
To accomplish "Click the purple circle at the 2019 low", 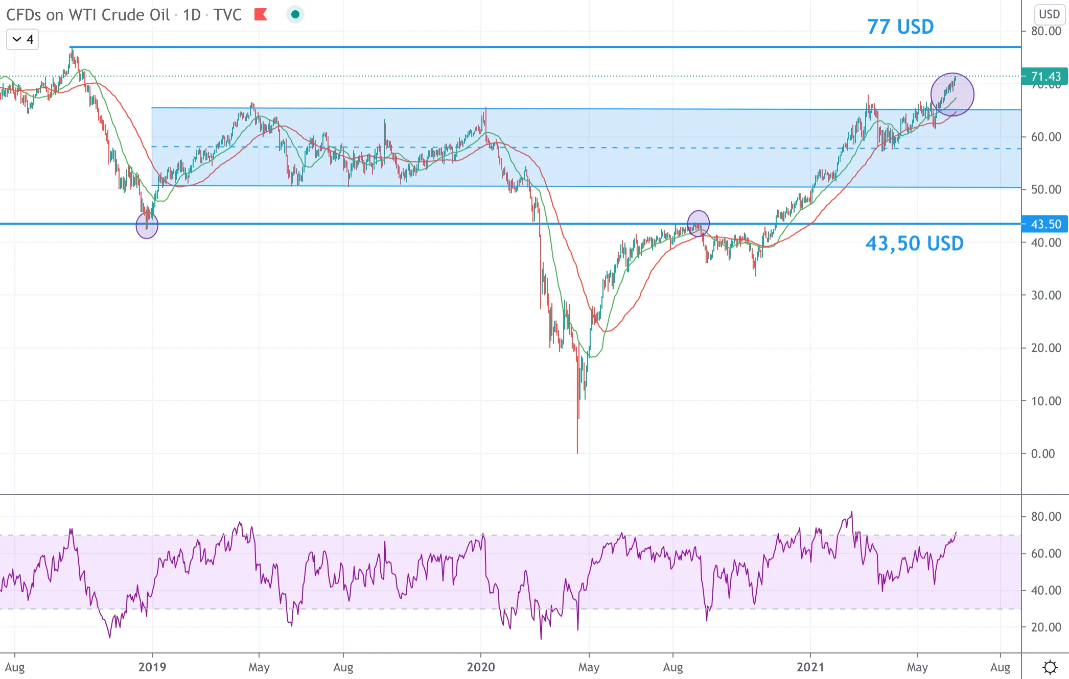I will 147,225.
